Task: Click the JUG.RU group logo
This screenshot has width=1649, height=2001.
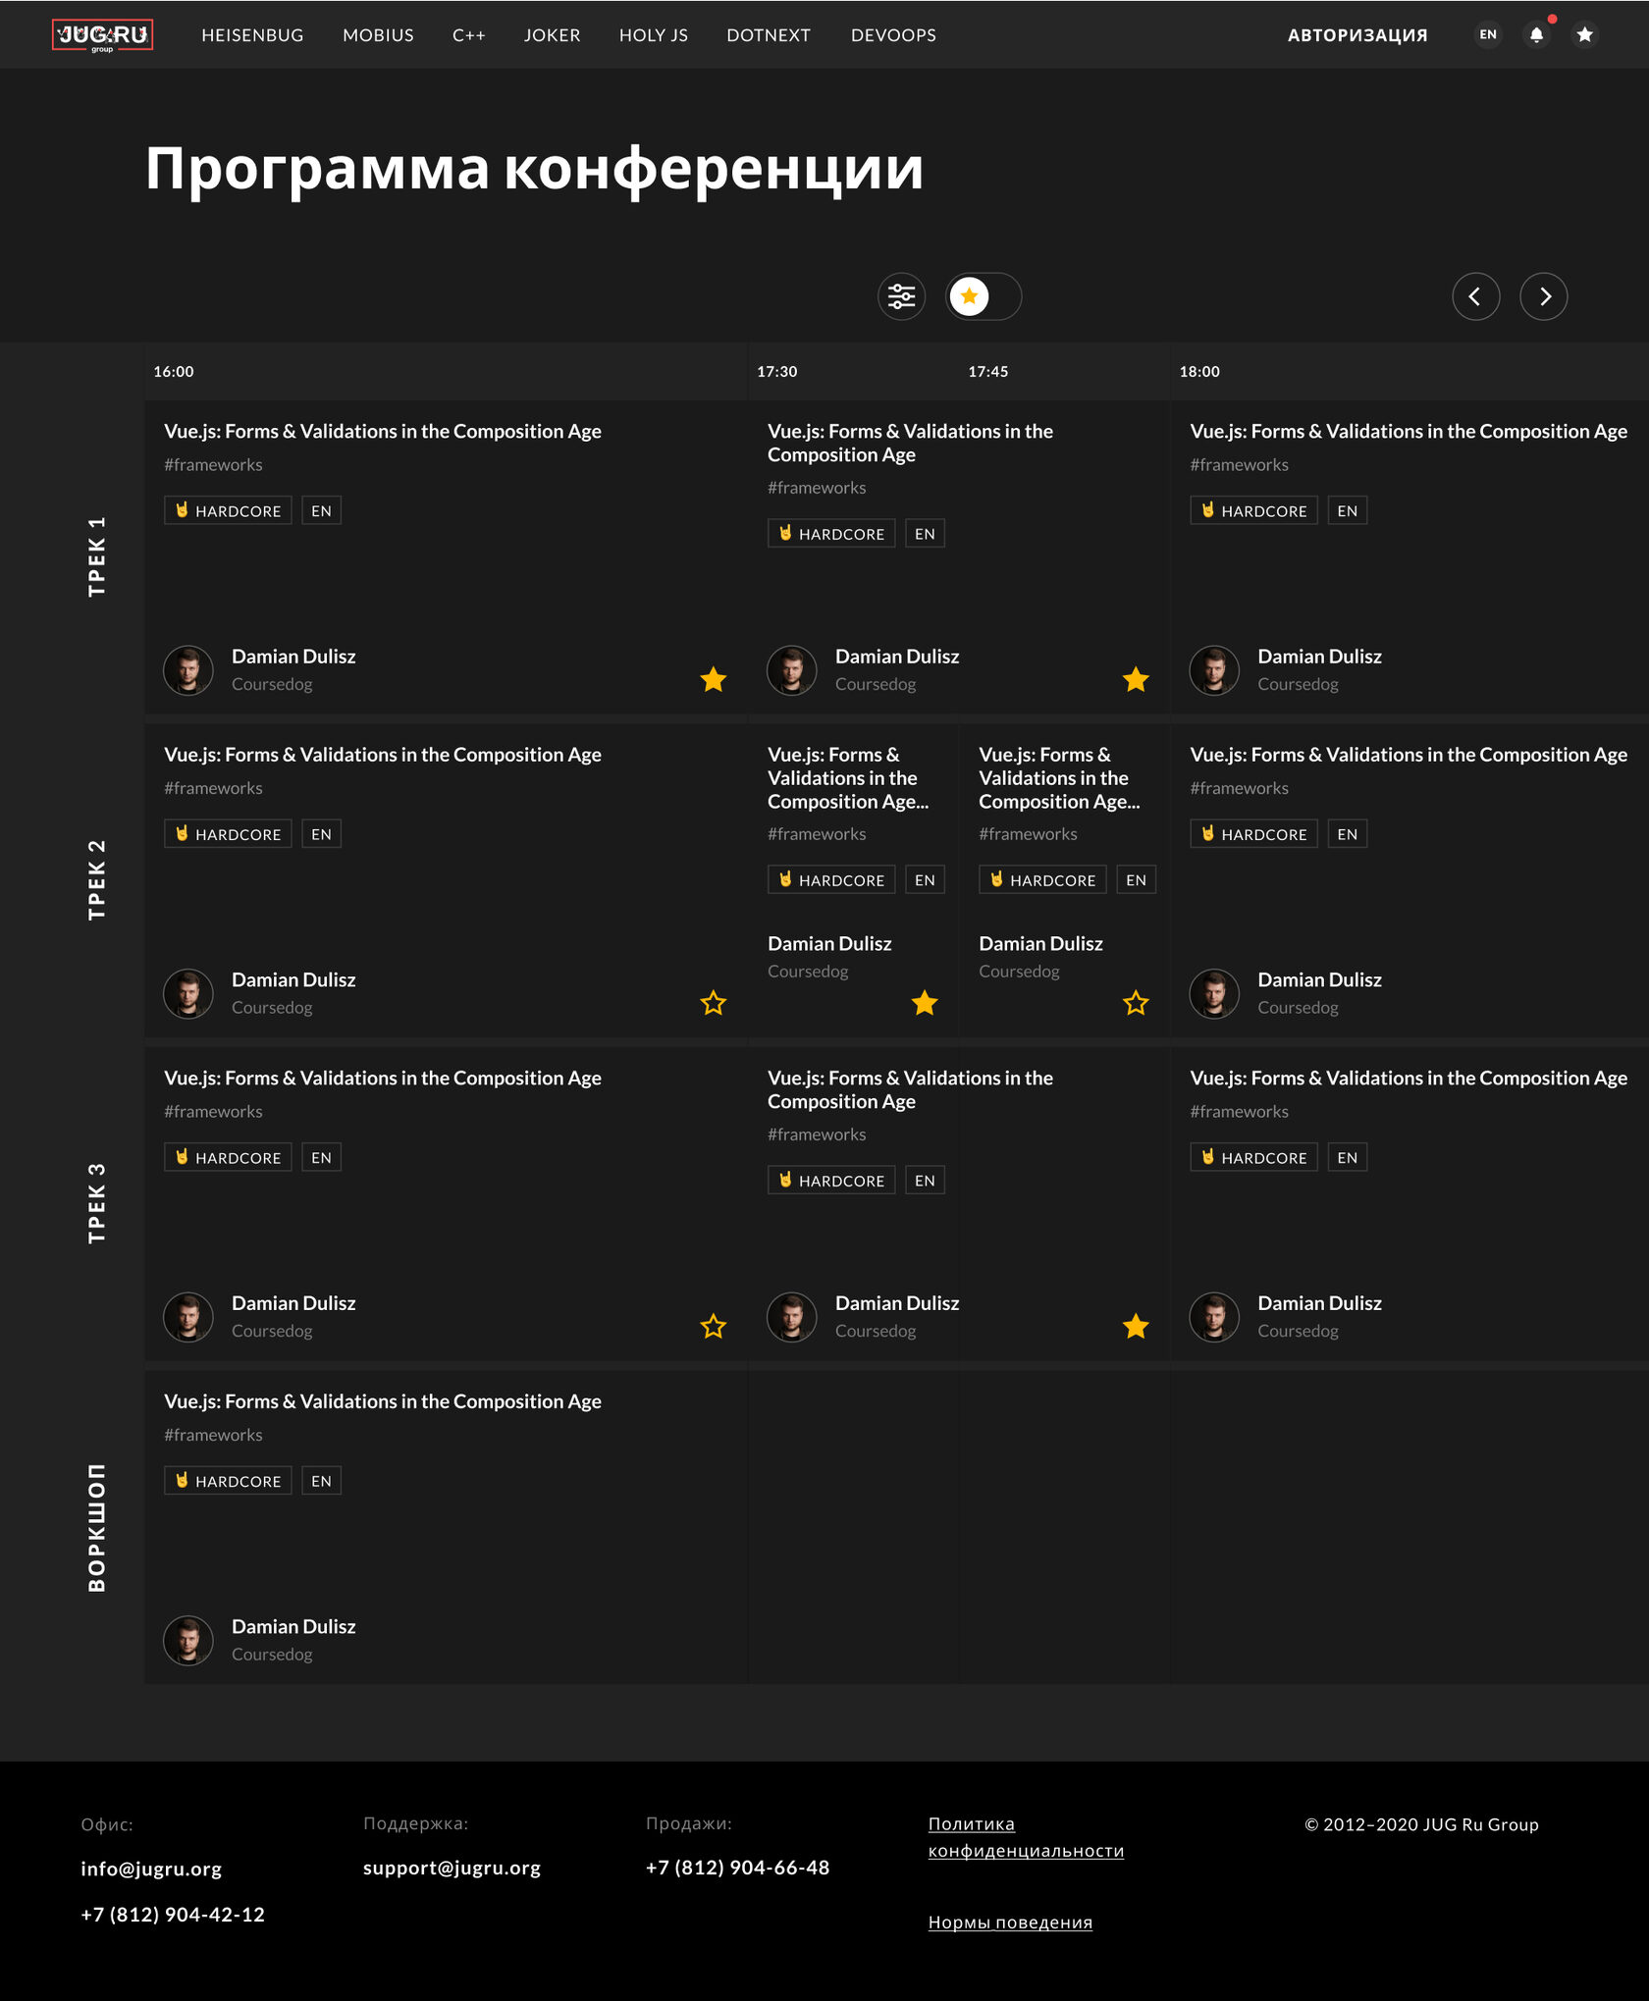Action: coord(102,35)
